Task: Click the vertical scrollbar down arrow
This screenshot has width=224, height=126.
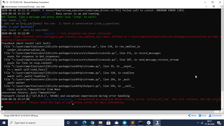Action: coord(222,109)
